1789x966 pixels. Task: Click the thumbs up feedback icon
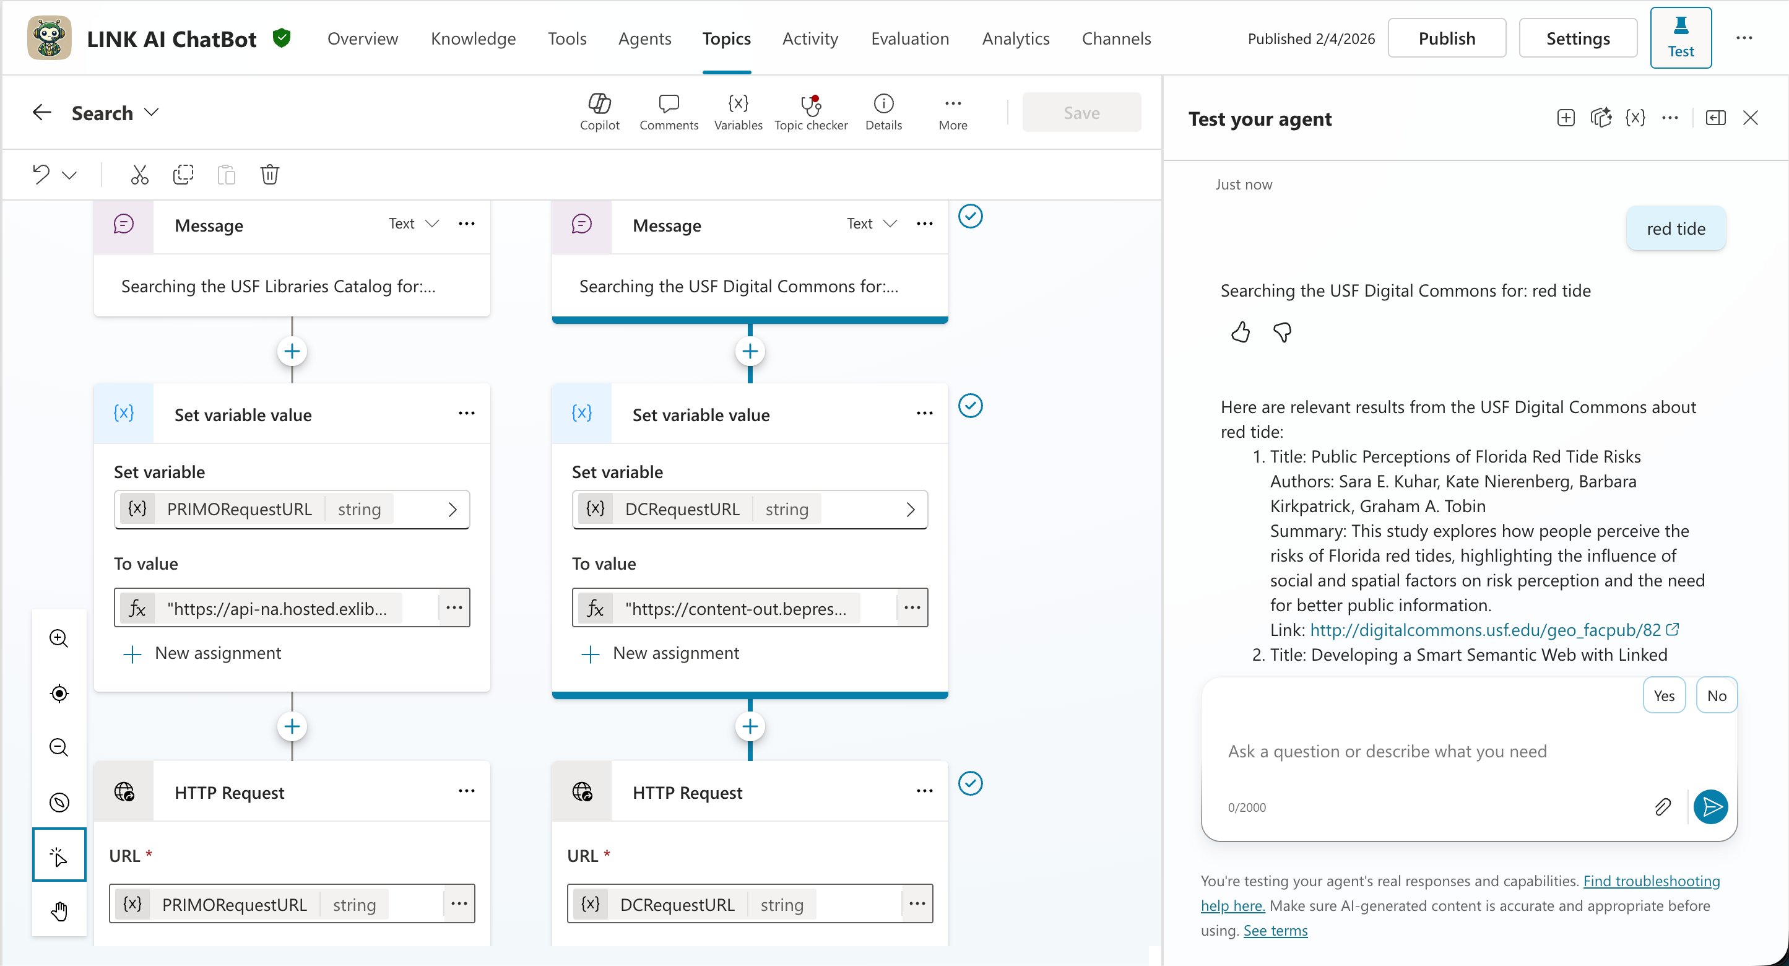point(1241,333)
